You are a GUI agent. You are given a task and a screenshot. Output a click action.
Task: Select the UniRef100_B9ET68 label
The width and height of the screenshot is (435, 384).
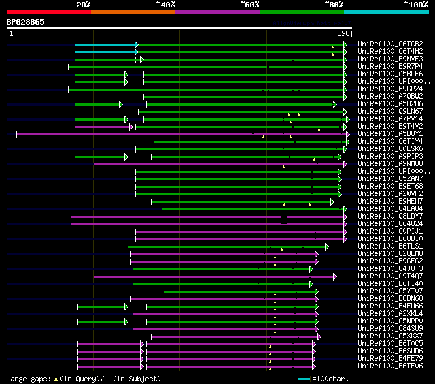[x=390, y=187]
